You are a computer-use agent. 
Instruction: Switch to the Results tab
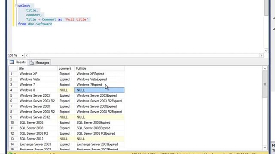tap(18, 62)
